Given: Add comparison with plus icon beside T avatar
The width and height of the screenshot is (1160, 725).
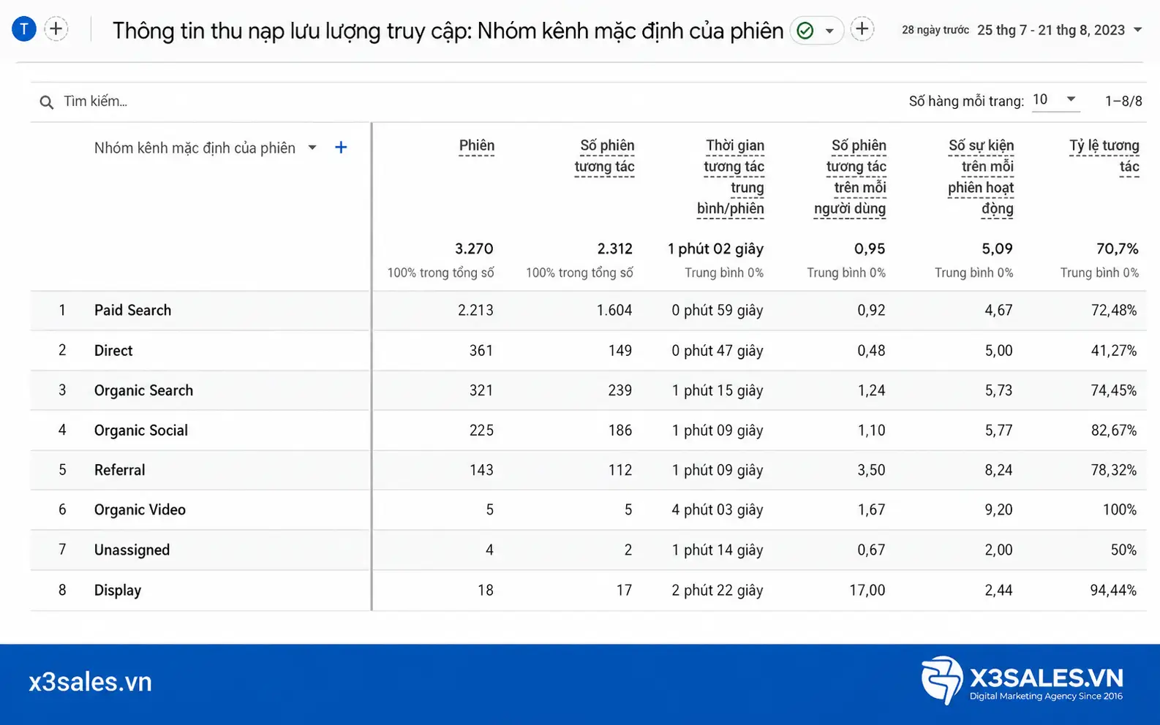Looking at the screenshot, I should (56, 29).
